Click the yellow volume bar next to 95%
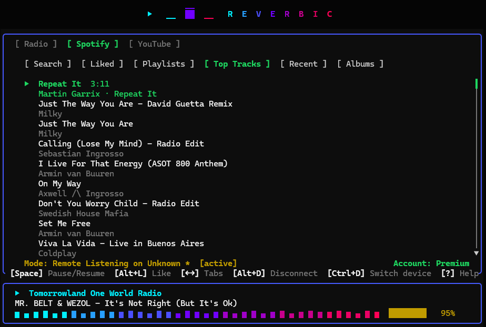486x327 pixels. coord(408,313)
